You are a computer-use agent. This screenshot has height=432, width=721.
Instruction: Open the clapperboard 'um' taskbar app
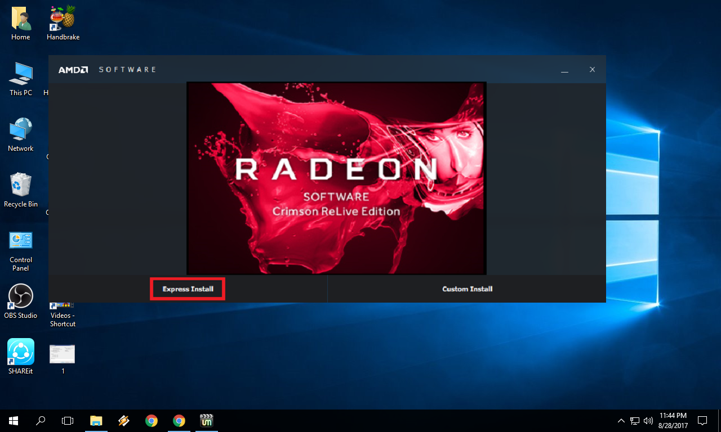click(x=207, y=421)
